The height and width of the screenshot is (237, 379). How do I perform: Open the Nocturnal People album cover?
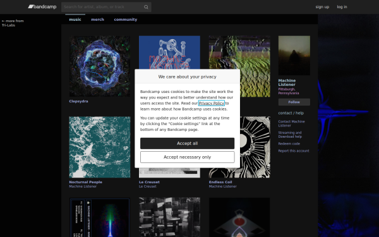click(x=100, y=147)
